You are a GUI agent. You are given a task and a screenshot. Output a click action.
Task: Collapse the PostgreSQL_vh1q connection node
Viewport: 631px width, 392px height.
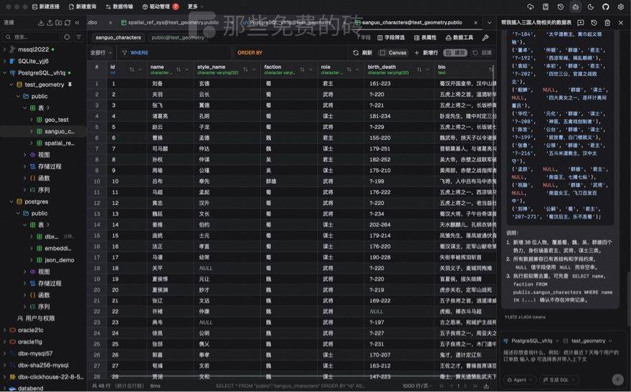tap(4, 73)
